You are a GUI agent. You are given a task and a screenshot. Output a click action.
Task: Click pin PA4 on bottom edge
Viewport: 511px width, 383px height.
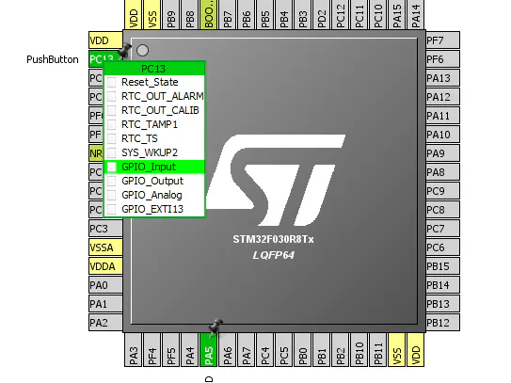pos(190,350)
